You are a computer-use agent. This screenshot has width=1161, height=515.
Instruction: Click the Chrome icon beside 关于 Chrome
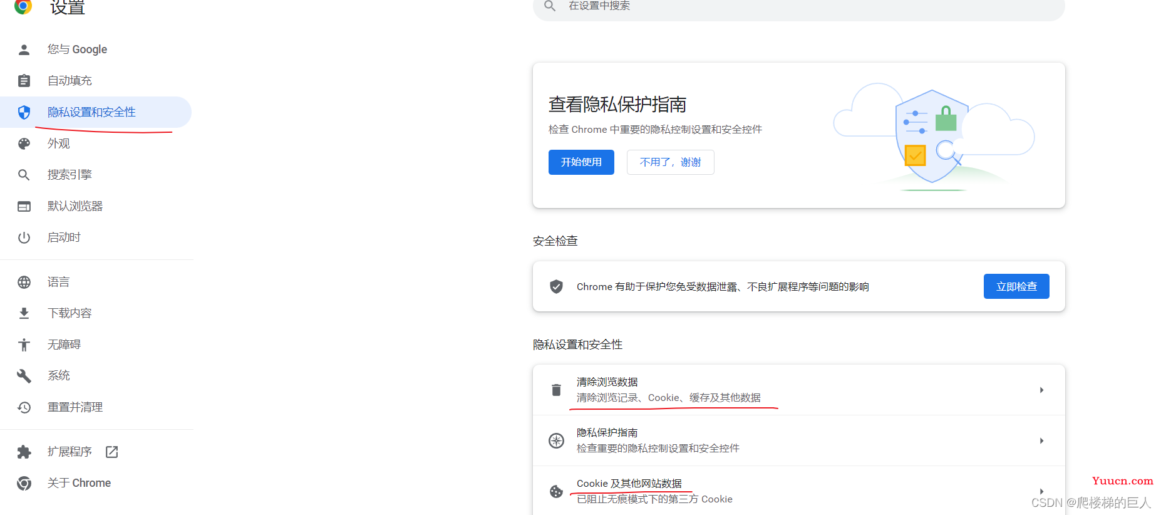pyautogui.click(x=24, y=483)
